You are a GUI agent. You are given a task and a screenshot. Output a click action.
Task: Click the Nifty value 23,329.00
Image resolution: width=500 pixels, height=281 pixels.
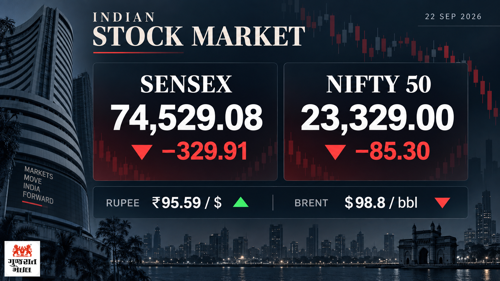[377, 118]
